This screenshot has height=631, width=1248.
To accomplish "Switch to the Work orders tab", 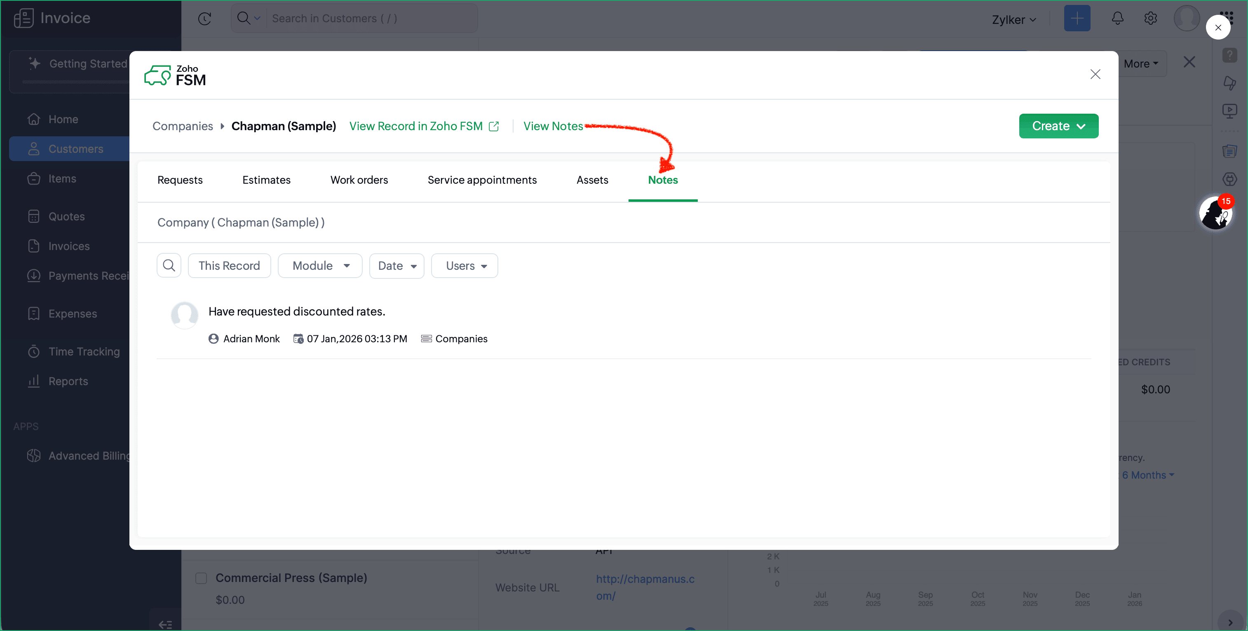I will pyautogui.click(x=359, y=180).
